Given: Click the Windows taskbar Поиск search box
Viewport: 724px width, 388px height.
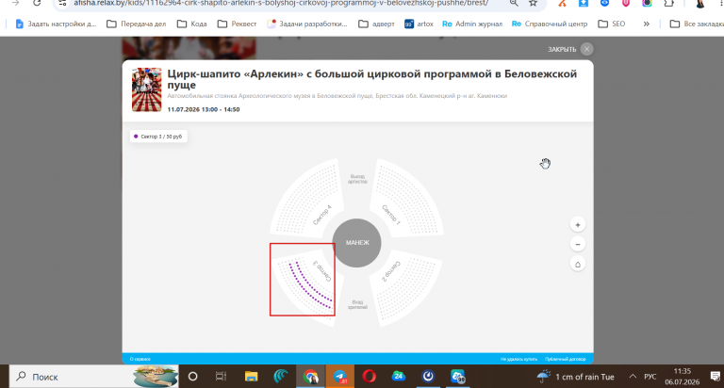Looking at the screenshot, I should 94,377.
